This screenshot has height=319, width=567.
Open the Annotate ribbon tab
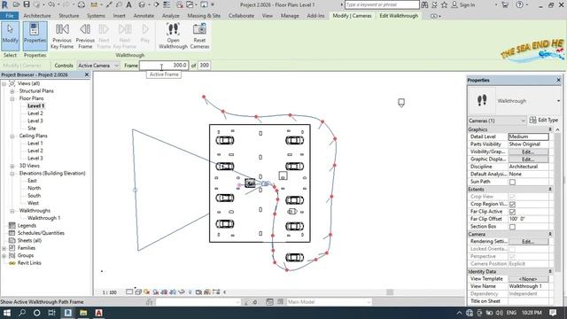tap(144, 16)
